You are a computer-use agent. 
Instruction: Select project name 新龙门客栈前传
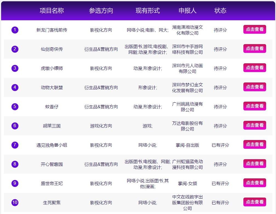[x=52, y=30]
